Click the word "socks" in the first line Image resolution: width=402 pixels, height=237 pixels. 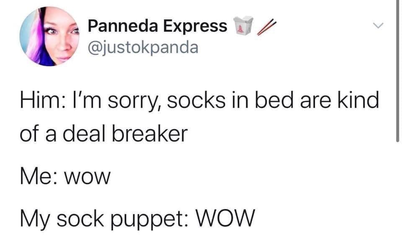[196, 100]
